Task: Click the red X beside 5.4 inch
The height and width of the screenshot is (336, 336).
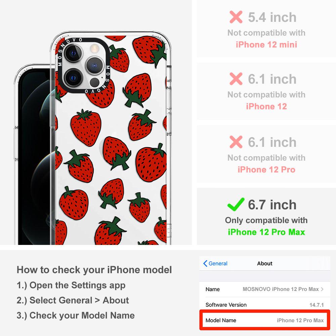Action: point(236,17)
